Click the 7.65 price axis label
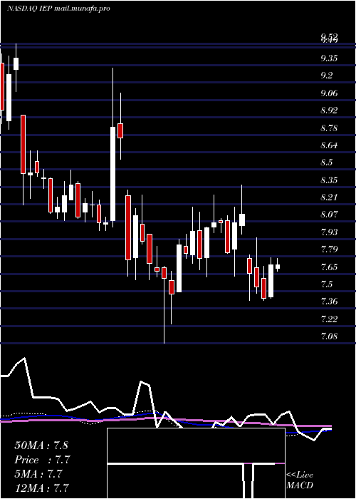The image size is (356, 499). [329, 267]
